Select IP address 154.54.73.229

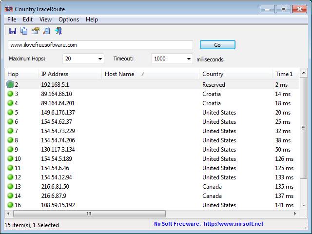(58, 131)
